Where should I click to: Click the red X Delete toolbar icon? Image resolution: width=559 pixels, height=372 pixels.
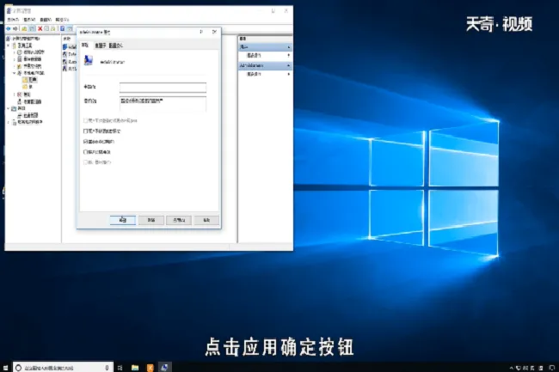tap(40, 28)
